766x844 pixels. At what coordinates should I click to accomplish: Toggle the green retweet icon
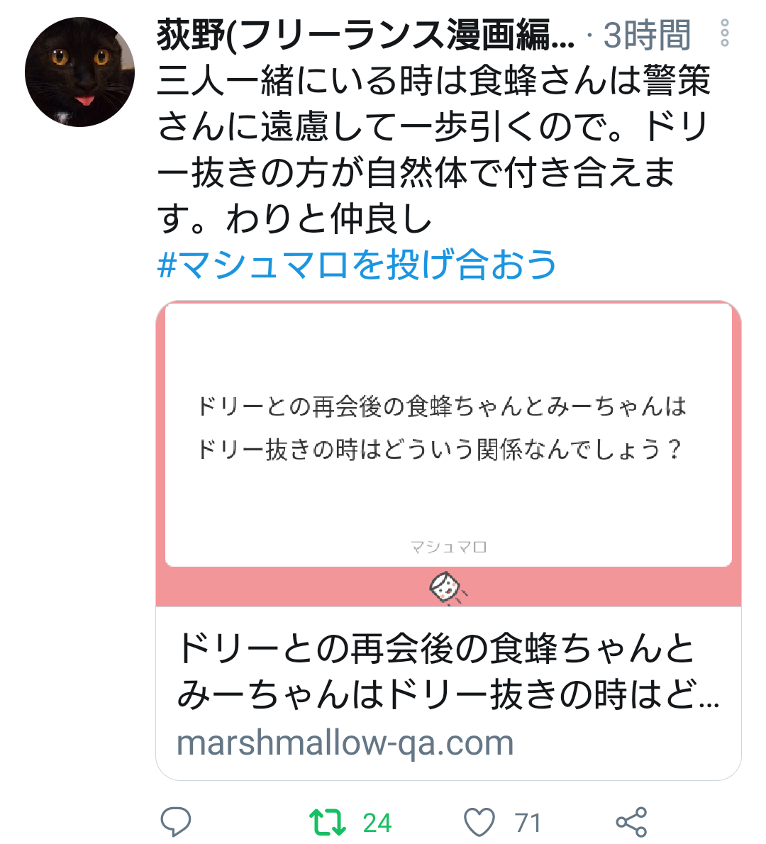[327, 822]
